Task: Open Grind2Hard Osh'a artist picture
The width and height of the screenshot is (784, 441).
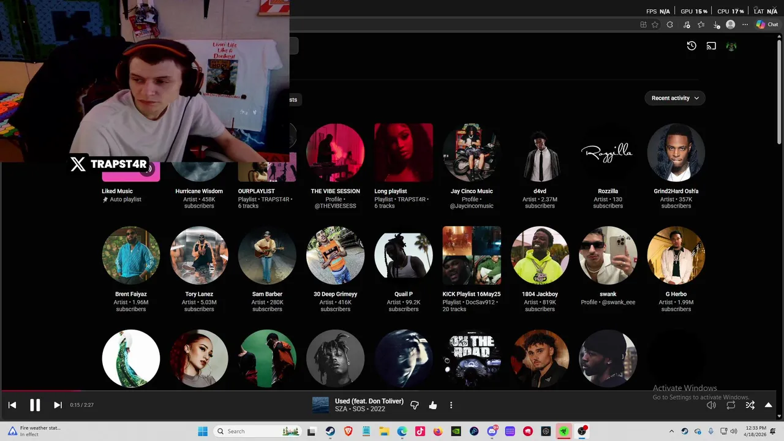Action: click(x=676, y=153)
